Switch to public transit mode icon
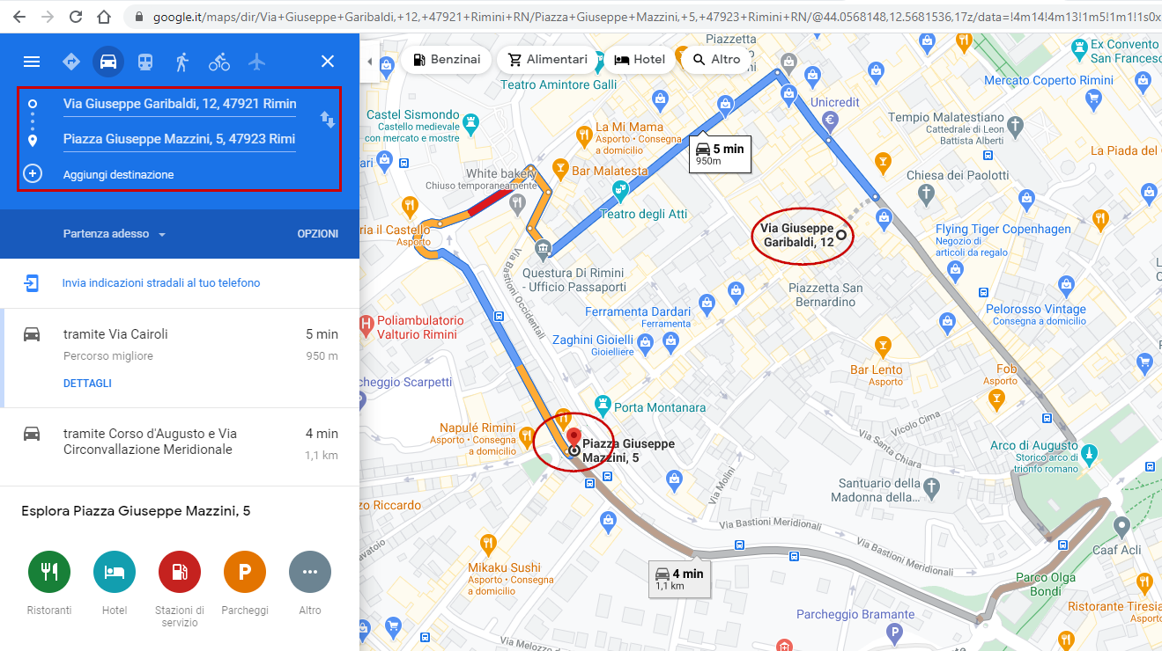1162x651 pixels. click(145, 62)
